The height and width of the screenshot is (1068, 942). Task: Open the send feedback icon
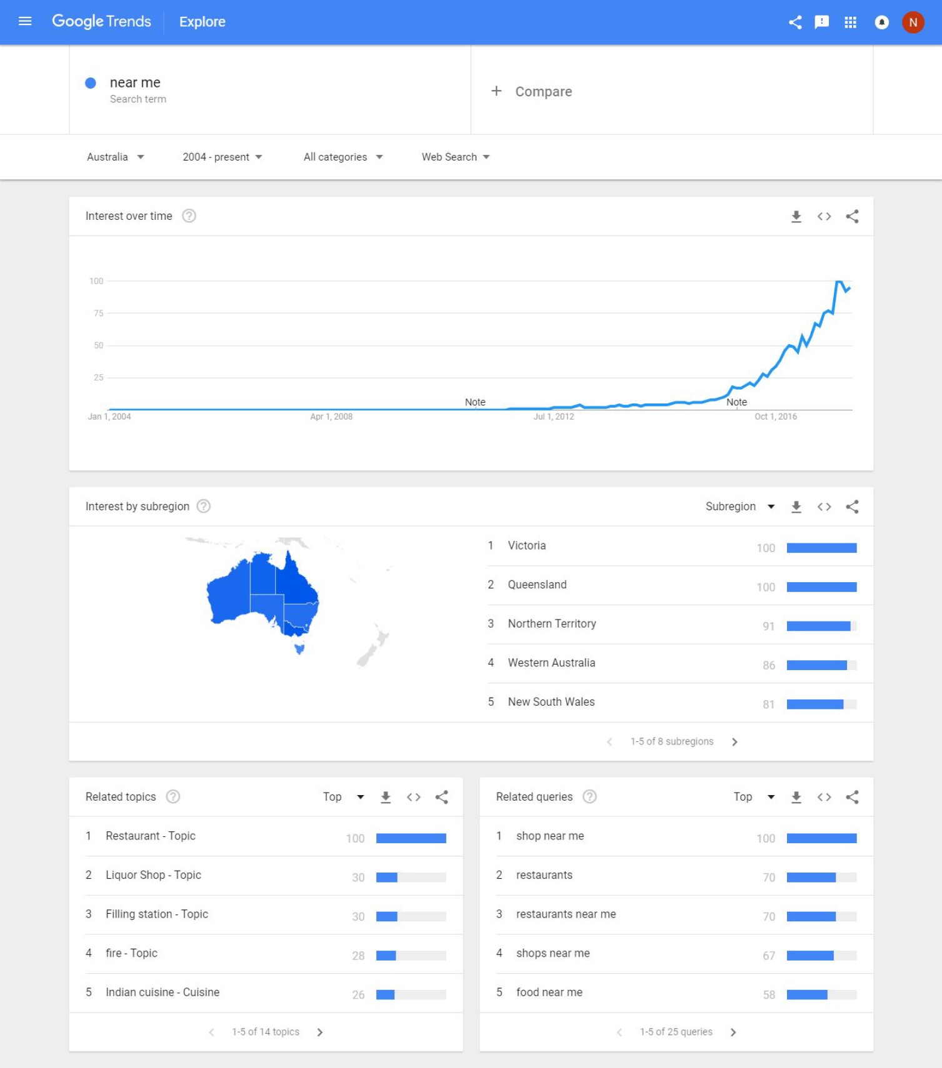click(822, 22)
